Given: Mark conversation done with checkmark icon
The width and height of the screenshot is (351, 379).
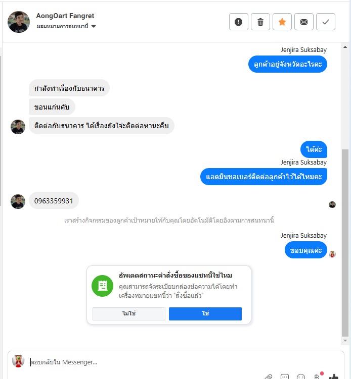Looking at the screenshot, I should [x=326, y=22].
